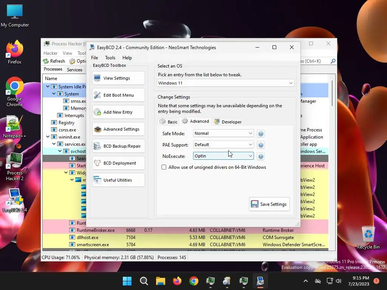
Task: Select Processes tab in Process Hacker
Action: tap(53, 69)
